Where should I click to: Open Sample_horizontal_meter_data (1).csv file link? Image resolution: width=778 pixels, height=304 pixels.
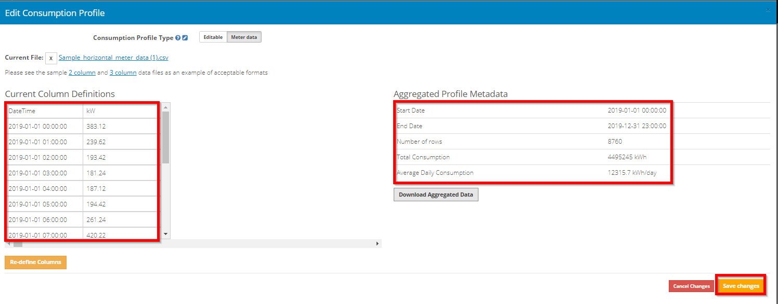[113, 58]
